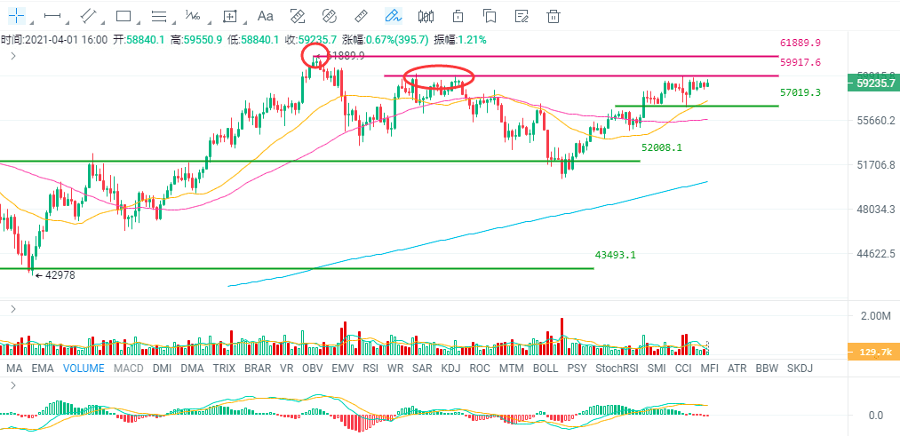
Task: Click the KDJ indicator label
Action: click(450, 369)
